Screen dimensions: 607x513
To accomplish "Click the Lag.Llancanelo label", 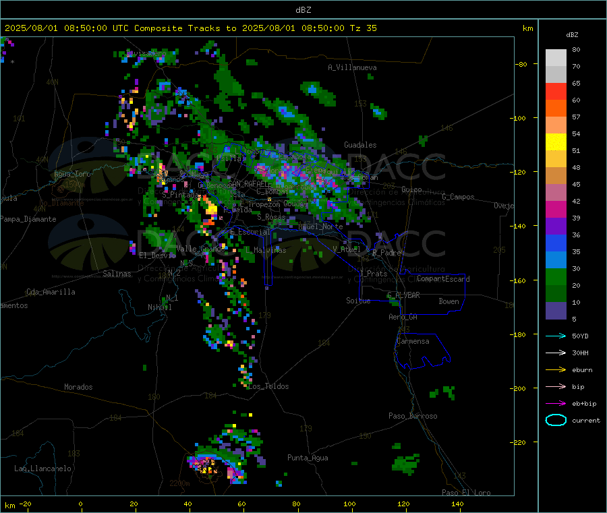I will (x=42, y=469).
